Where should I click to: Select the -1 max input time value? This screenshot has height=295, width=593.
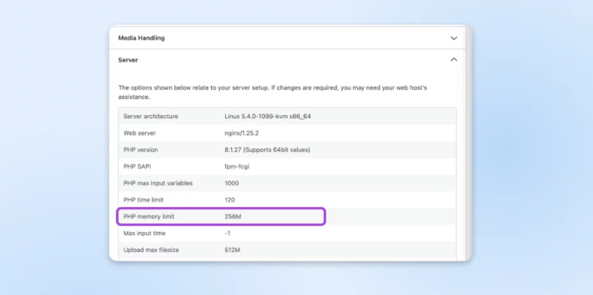coord(228,234)
